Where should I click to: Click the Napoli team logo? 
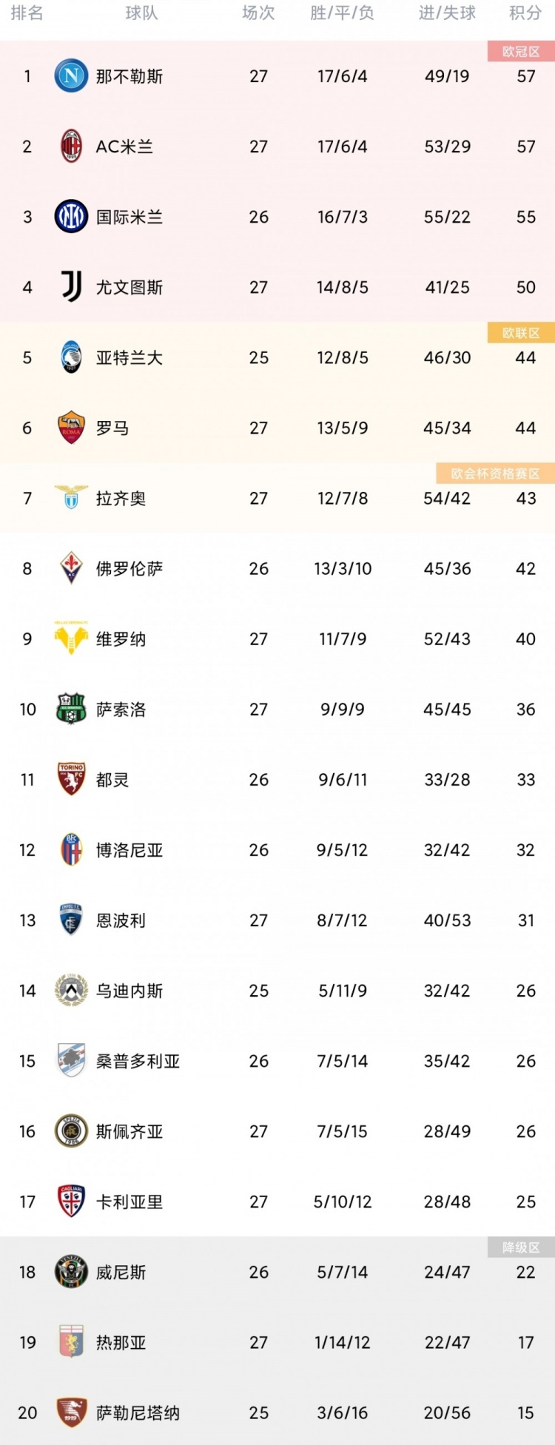click(71, 76)
